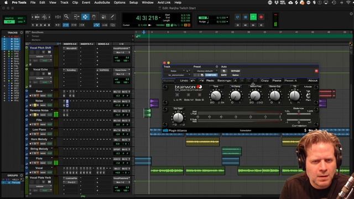Viewport: 354px width, 199px height.
Task: Click the Out Gain knob
Action: tap(178, 117)
